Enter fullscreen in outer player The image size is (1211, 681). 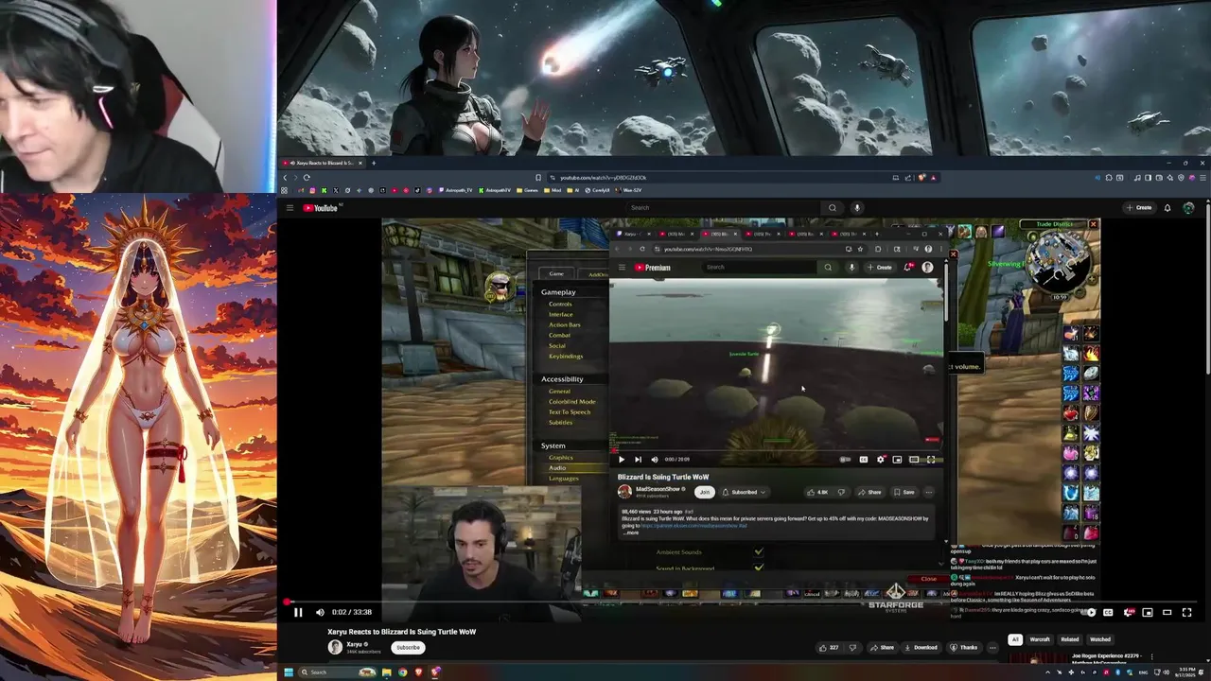[x=1186, y=612]
